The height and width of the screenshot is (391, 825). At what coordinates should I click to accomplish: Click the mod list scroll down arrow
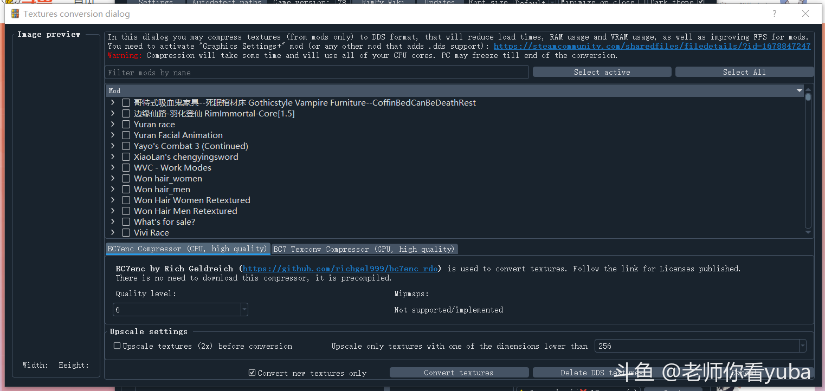click(x=808, y=232)
